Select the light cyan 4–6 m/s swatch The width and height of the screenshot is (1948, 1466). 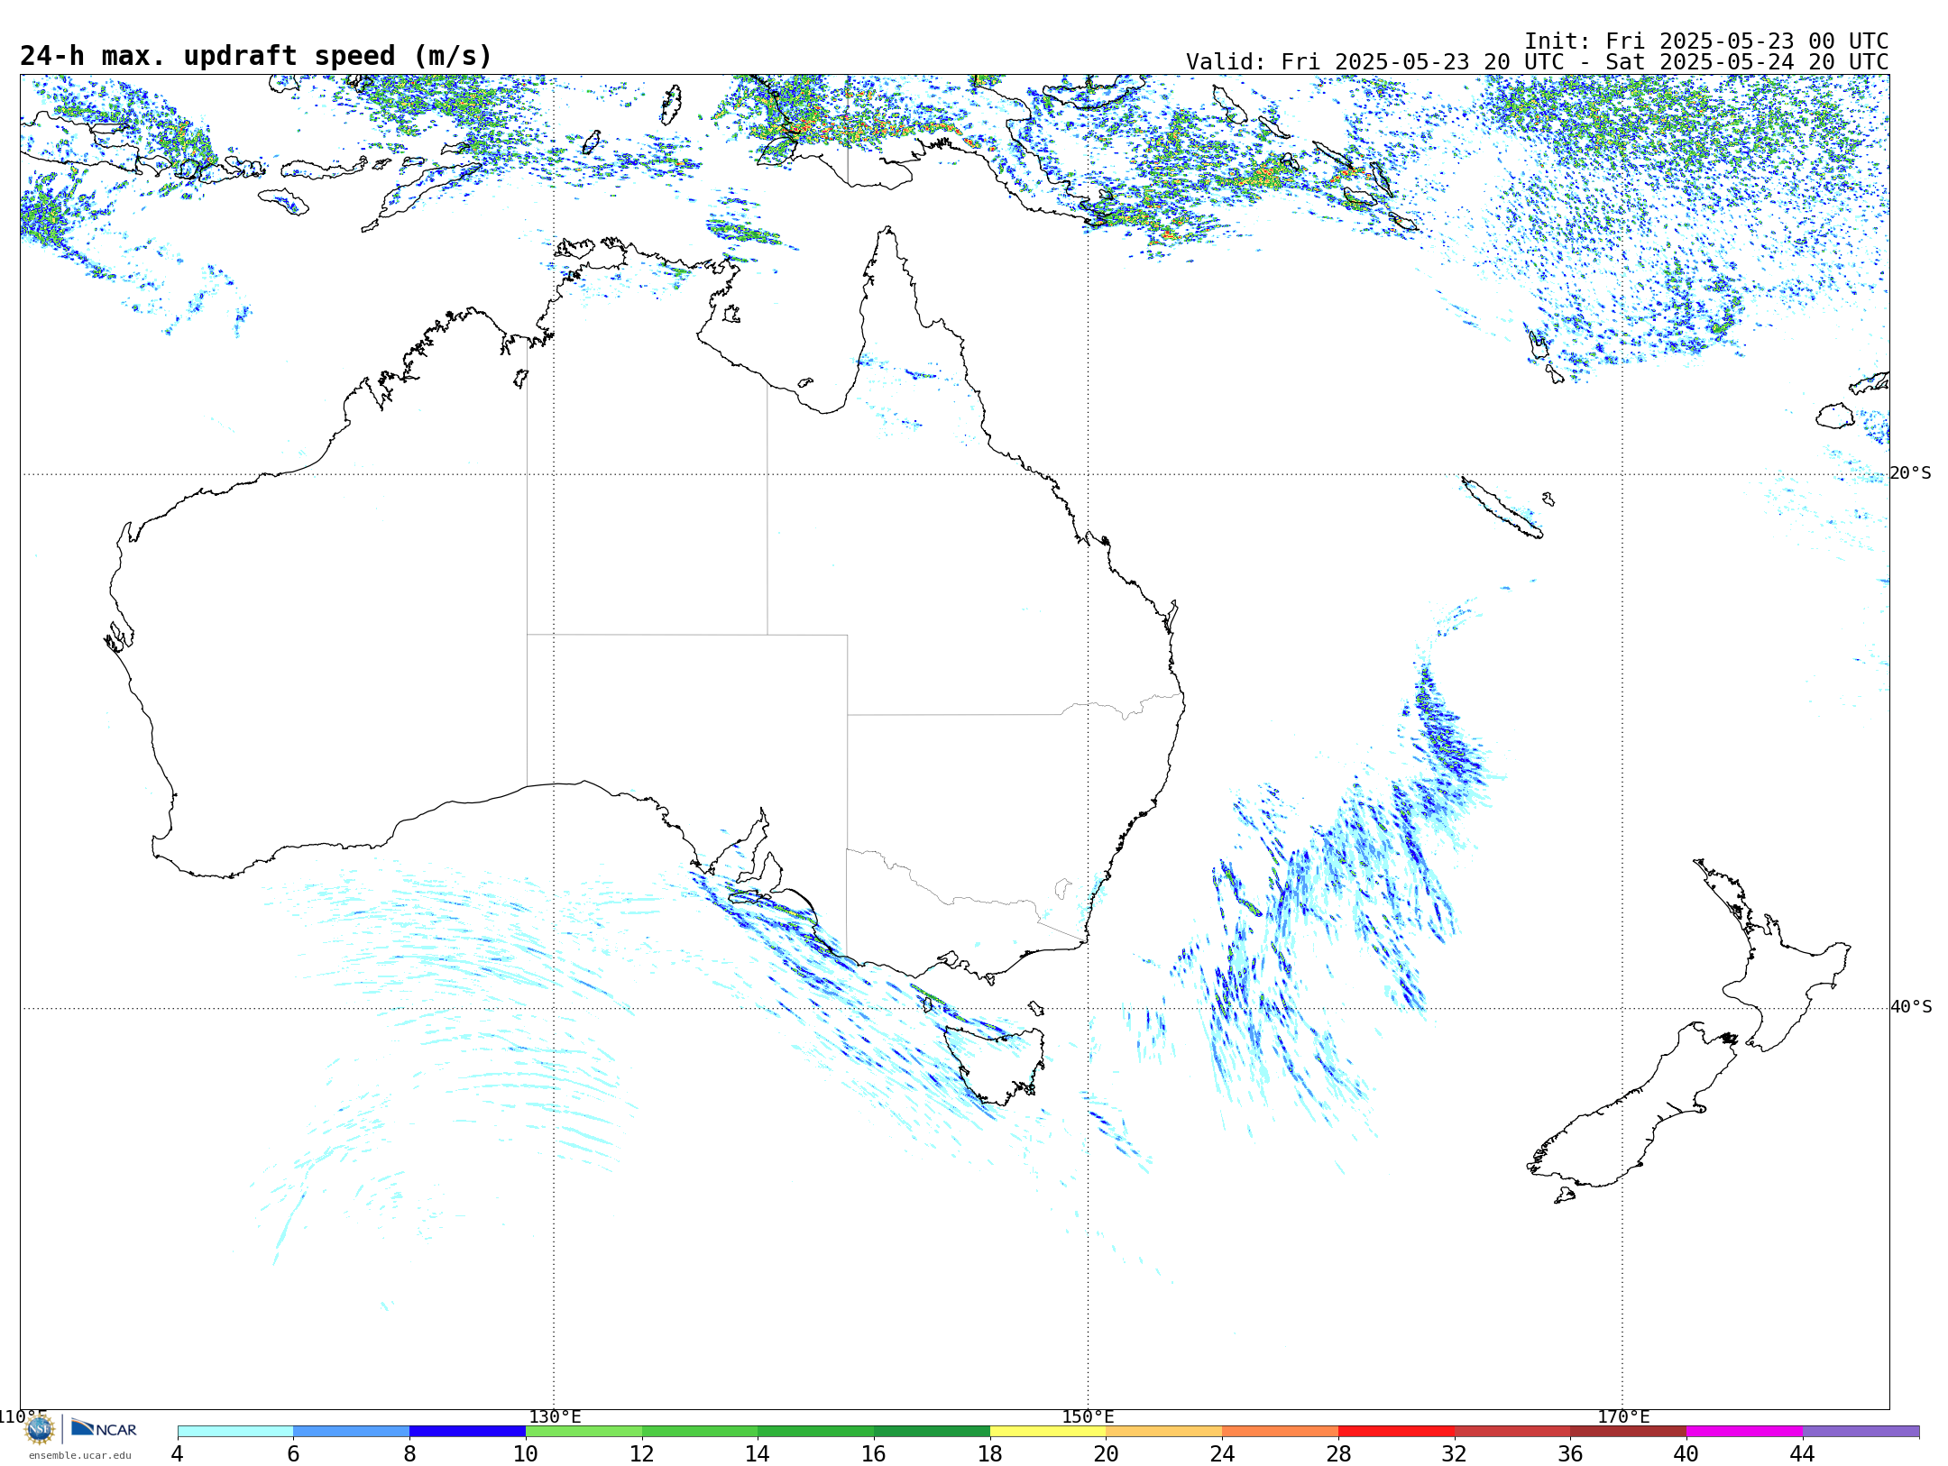point(235,1432)
